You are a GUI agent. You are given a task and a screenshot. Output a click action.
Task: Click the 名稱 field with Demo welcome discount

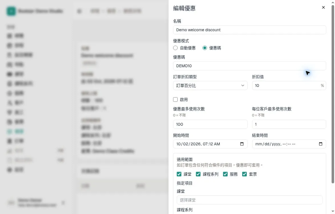[250, 30]
